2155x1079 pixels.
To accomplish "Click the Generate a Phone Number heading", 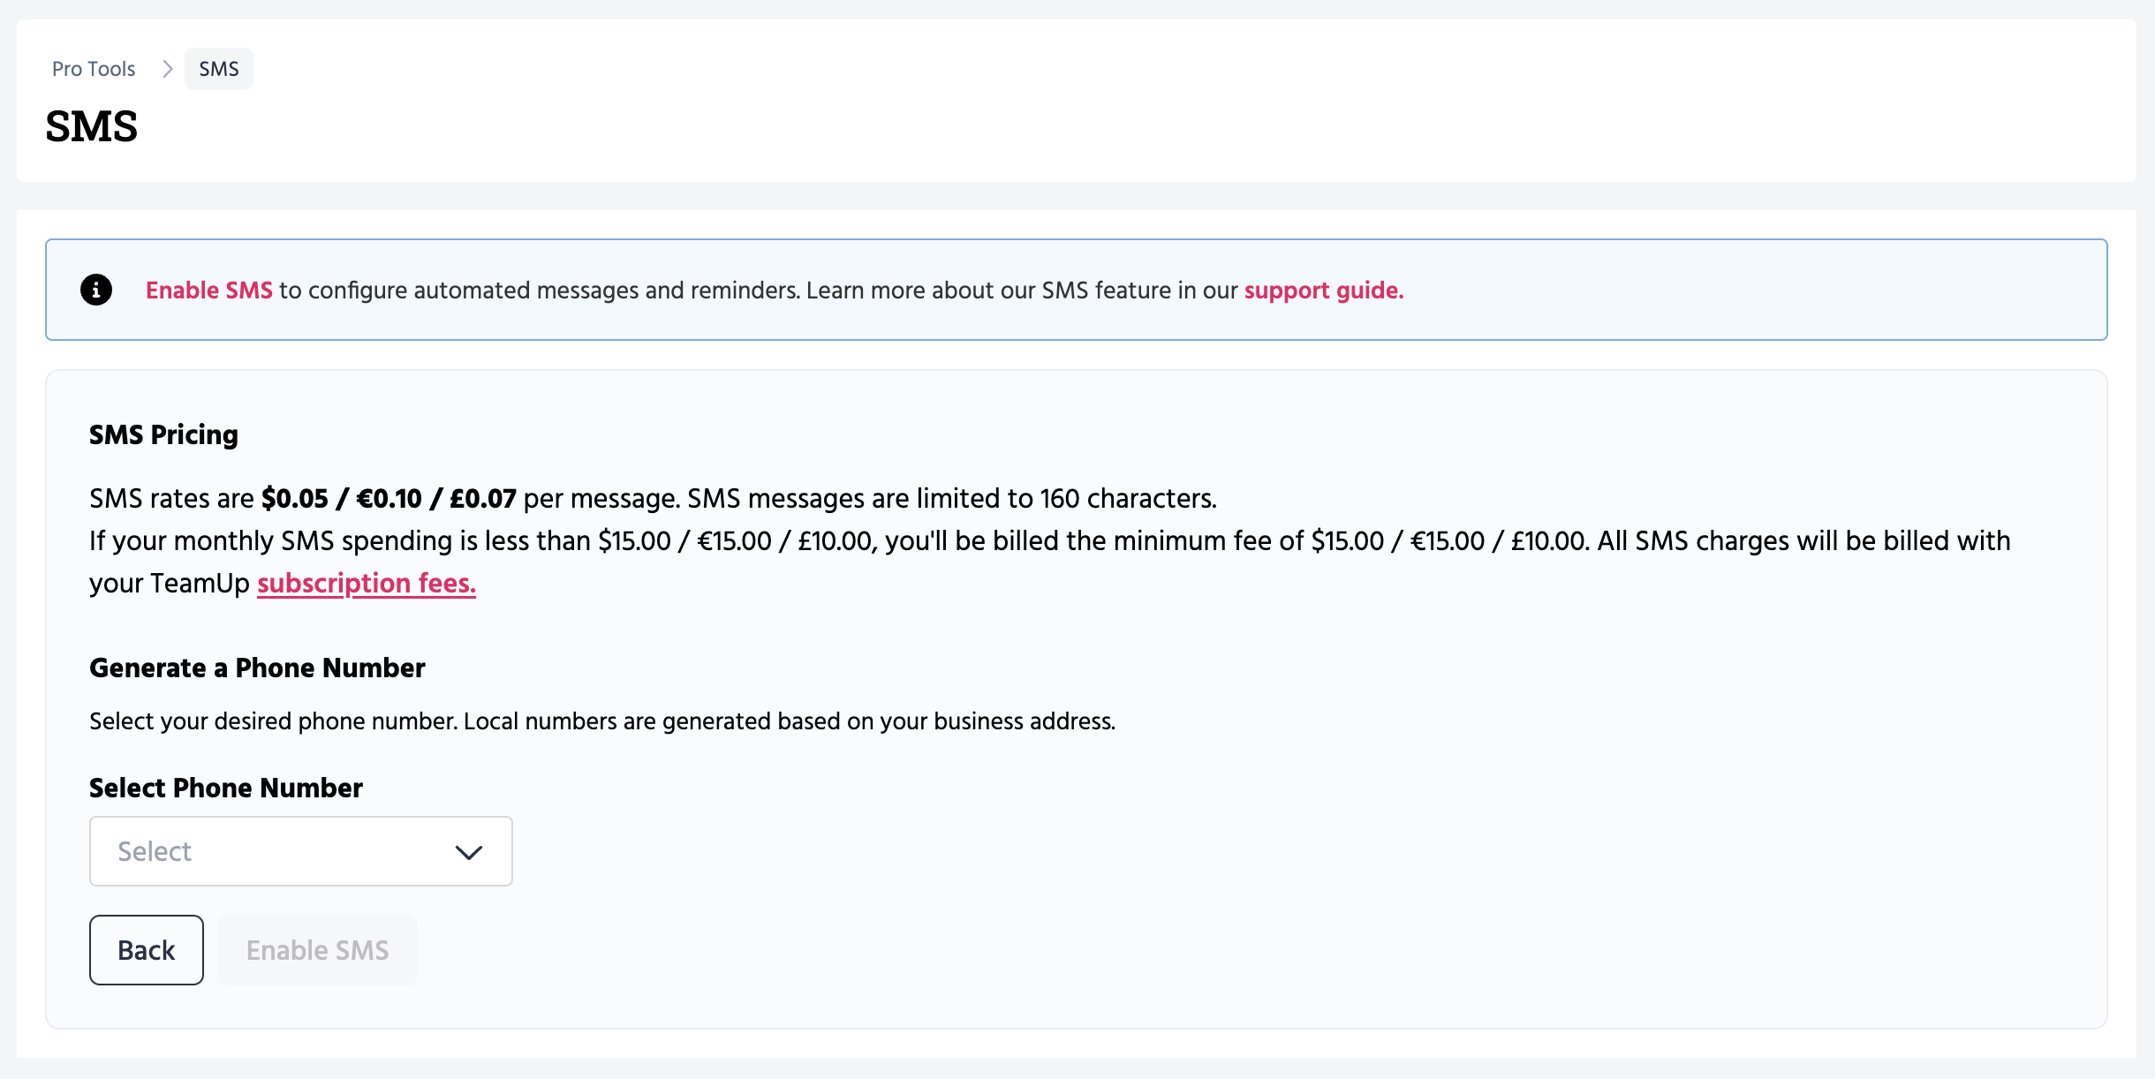I will pos(256,668).
